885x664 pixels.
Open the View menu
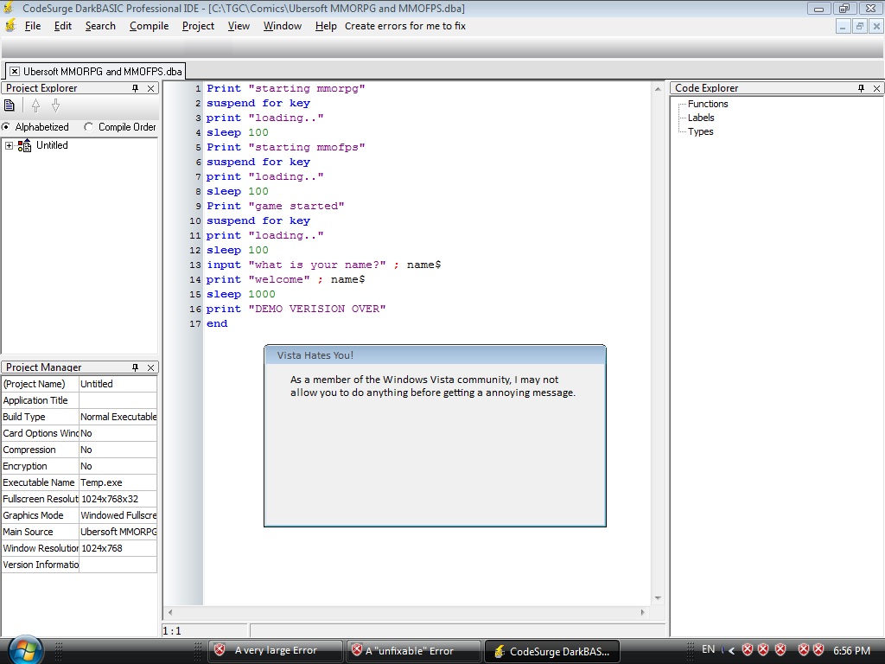coord(239,26)
